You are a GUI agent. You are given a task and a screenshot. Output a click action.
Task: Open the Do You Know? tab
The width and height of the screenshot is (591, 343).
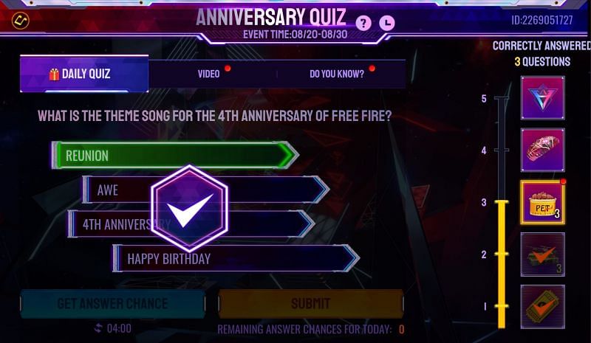pyautogui.click(x=337, y=74)
